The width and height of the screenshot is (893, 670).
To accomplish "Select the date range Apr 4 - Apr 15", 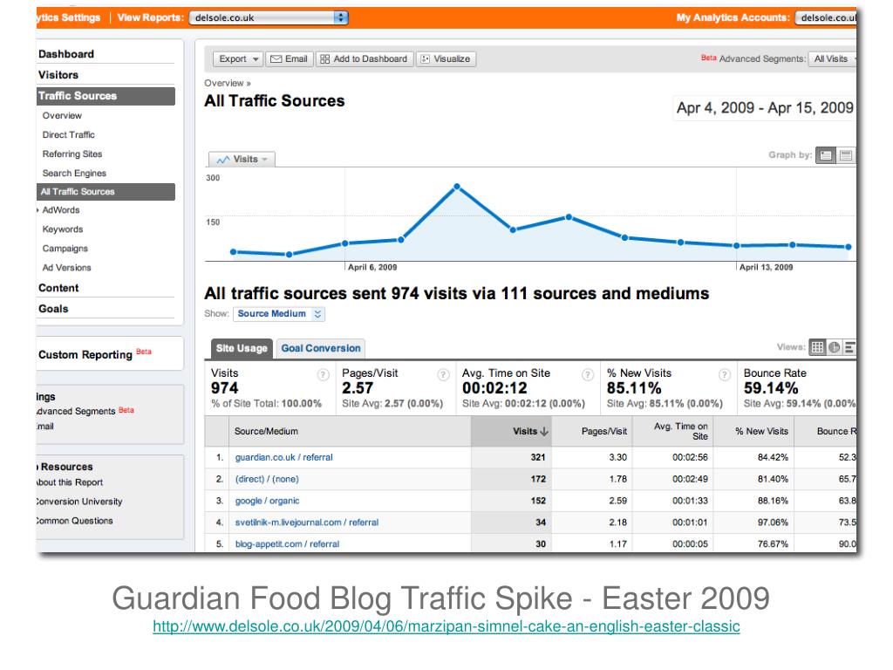I will click(x=764, y=107).
